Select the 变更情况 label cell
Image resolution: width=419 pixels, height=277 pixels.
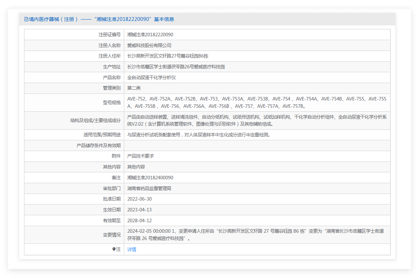point(74,235)
